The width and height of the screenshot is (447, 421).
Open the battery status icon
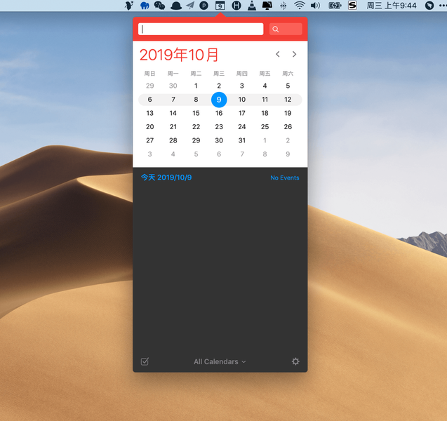[335, 6]
